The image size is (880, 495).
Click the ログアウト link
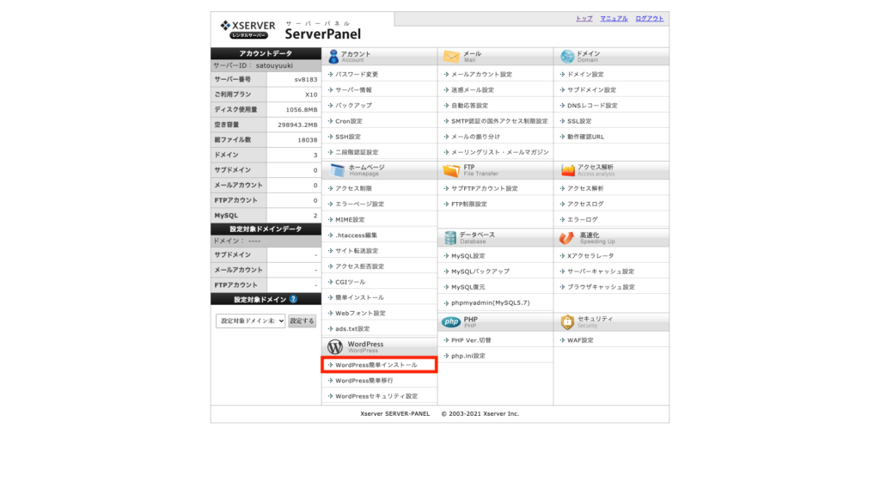coord(650,19)
